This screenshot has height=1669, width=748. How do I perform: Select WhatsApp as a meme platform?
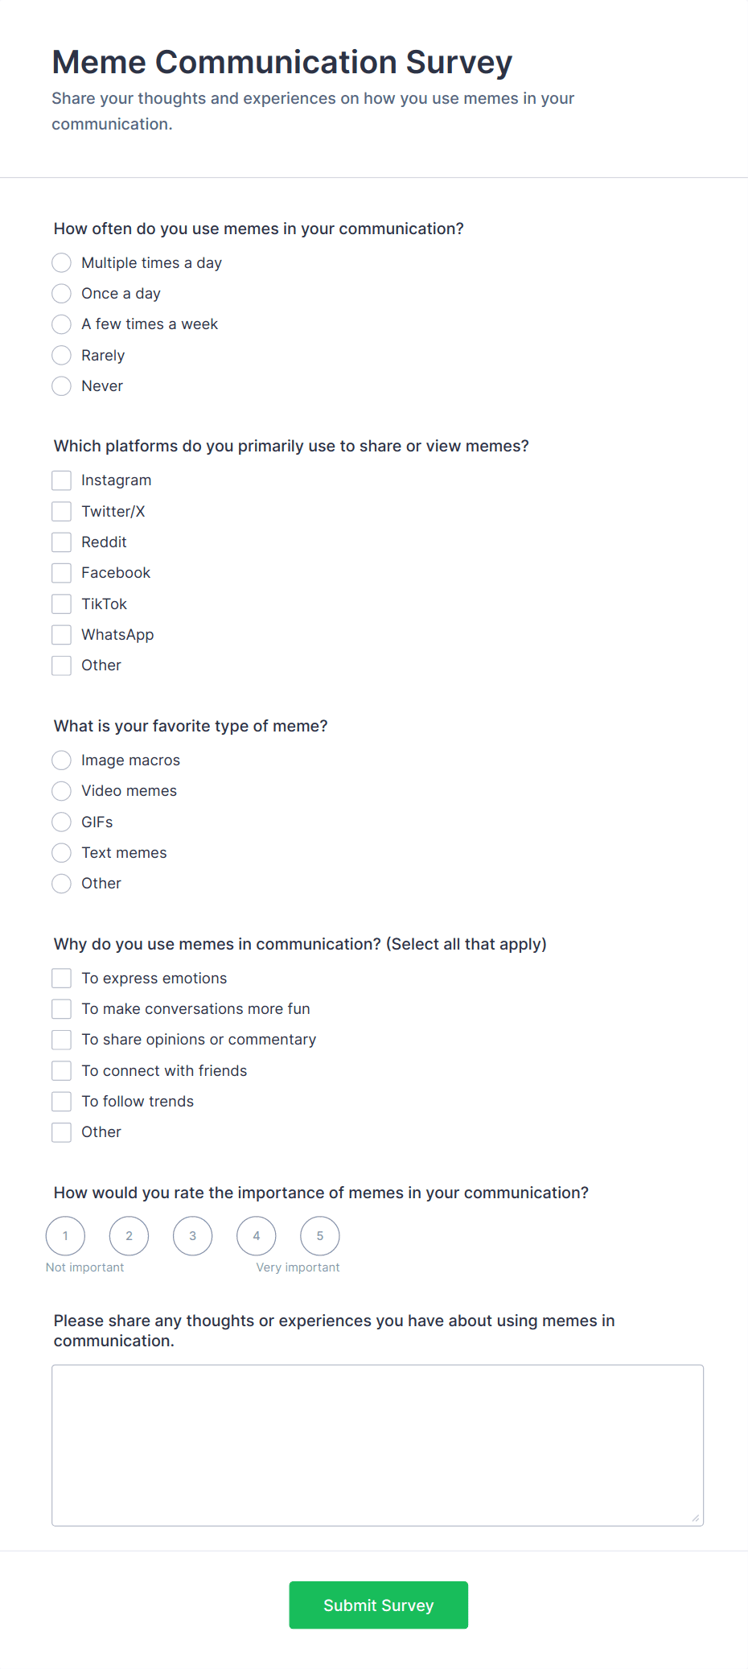pyautogui.click(x=61, y=634)
